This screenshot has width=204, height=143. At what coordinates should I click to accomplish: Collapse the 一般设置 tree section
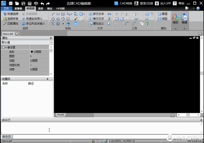(3, 47)
